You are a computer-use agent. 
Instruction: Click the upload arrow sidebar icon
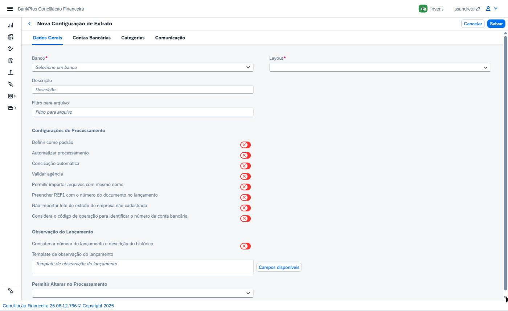(11, 72)
